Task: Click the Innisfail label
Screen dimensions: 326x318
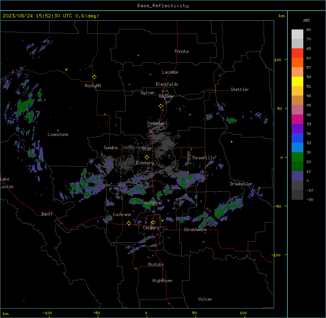Action: click(x=157, y=123)
